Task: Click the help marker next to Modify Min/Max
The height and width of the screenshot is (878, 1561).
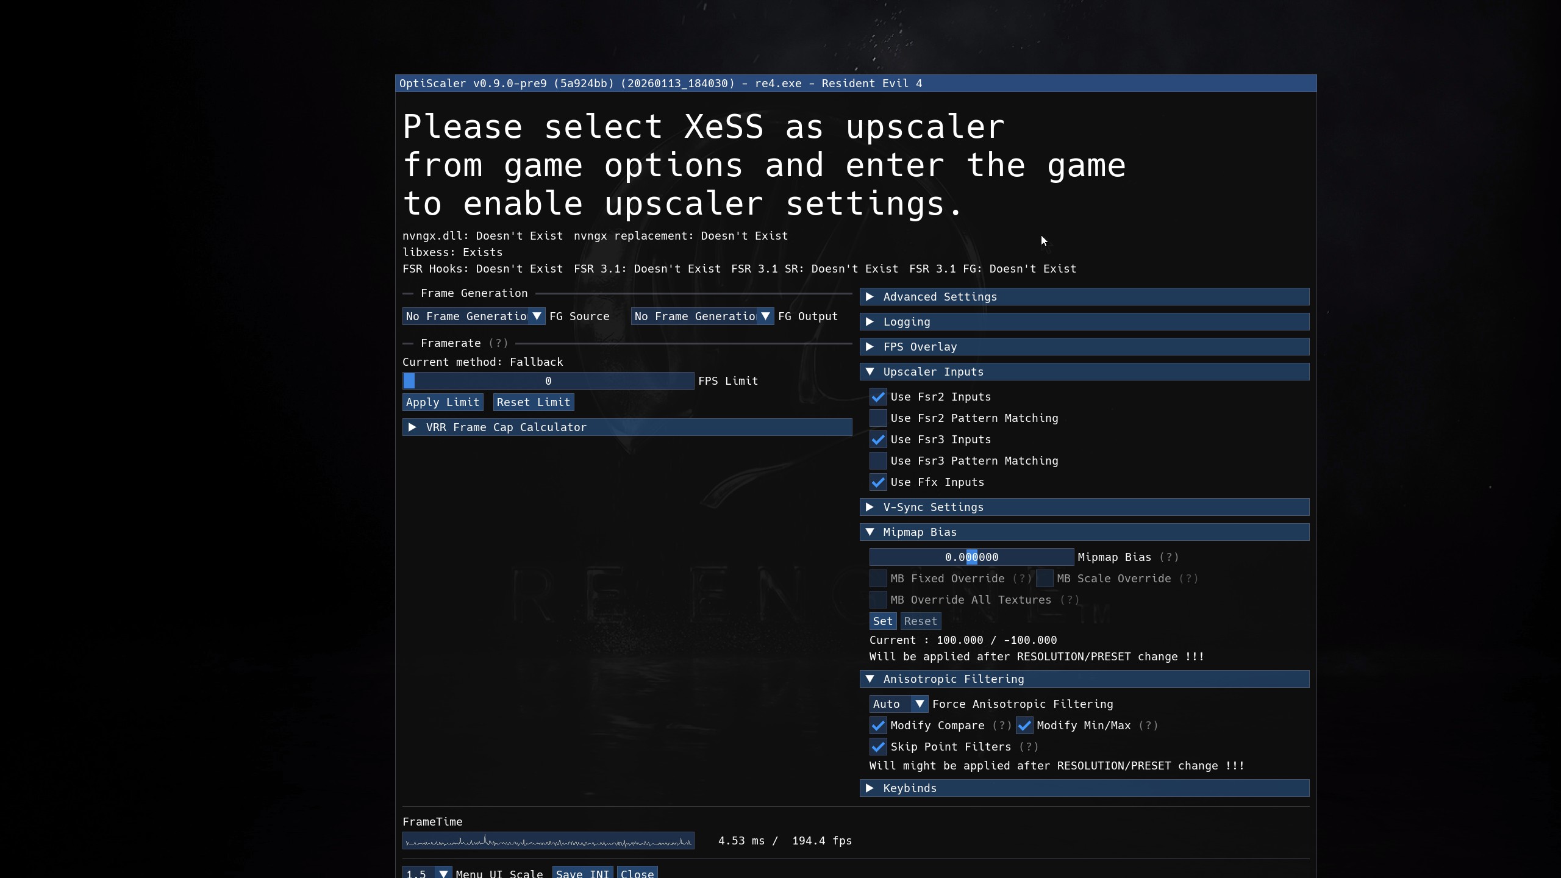Action: tap(1148, 726)
